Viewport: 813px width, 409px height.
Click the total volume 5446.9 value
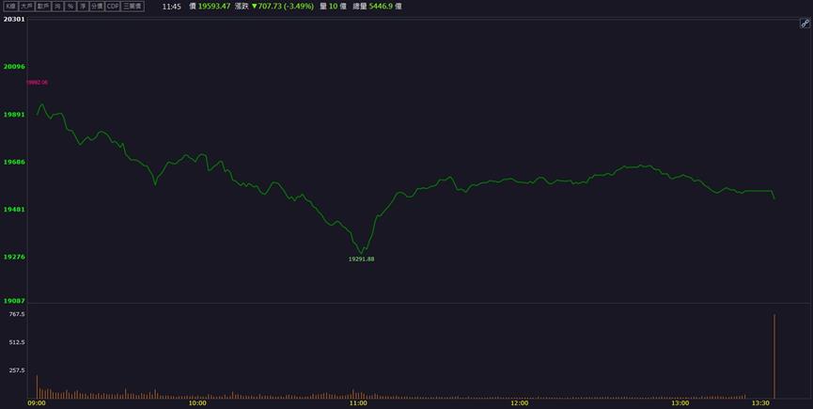[381, 7]
